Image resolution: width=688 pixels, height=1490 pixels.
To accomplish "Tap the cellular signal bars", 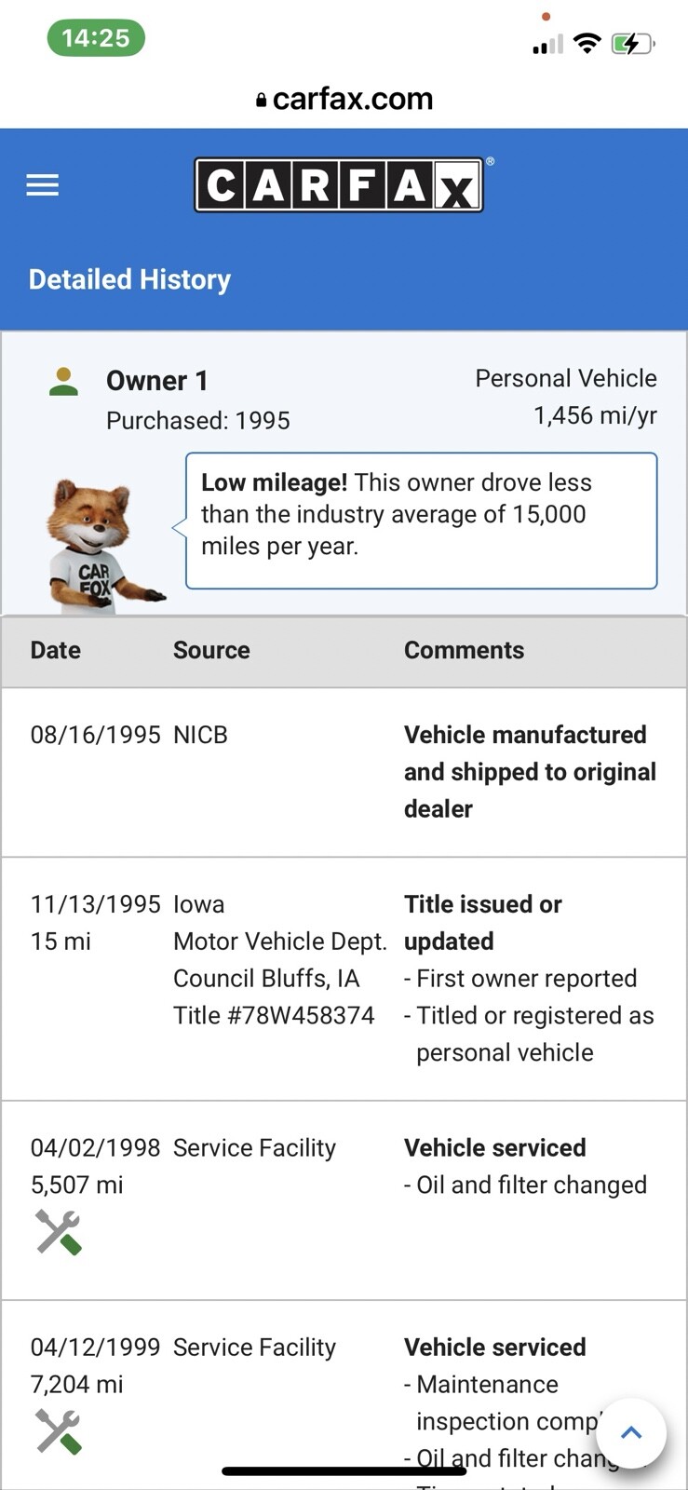I will pyautogui.click(x=547, y=44).
